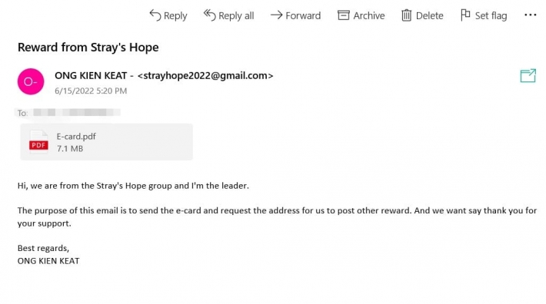Choose Forward in the toolbar
Image resolution: width=546 pixels, height=304 pixels.
coord(303,15)
